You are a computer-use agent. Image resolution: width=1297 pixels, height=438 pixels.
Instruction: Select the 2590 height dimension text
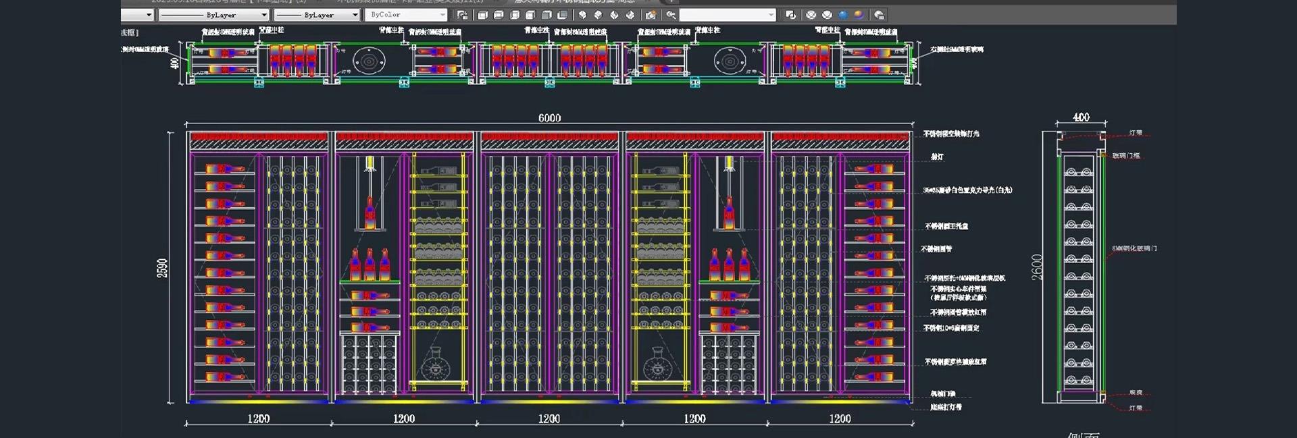[x=162, y=268]
